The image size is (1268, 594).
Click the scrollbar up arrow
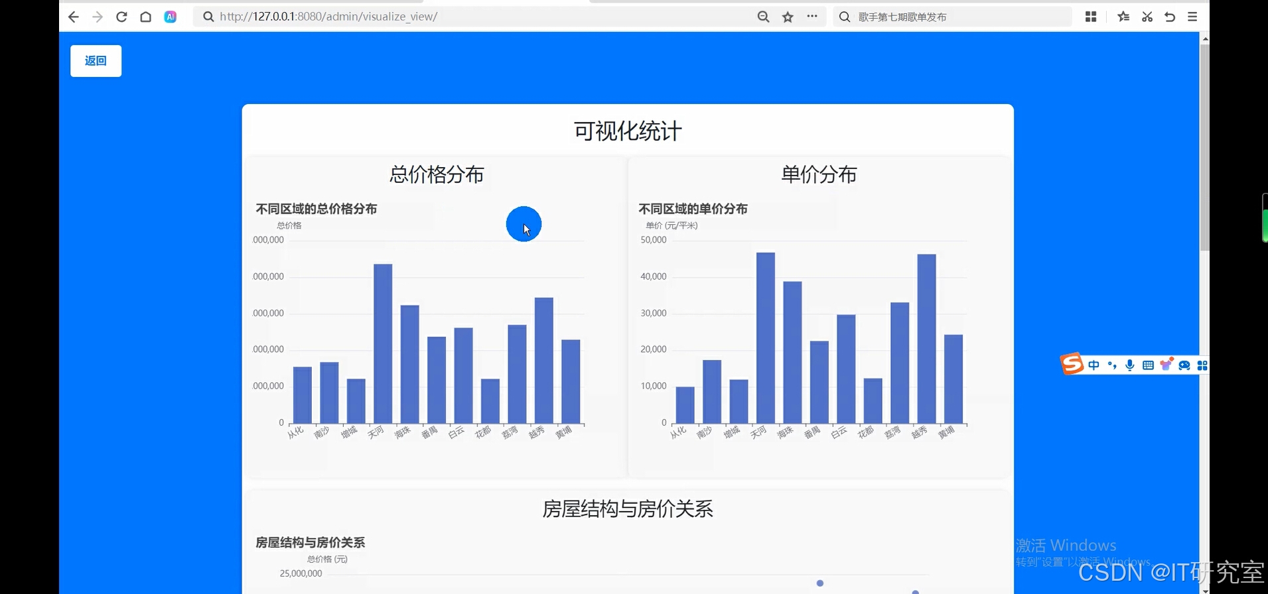click(x=1205, y=39)
